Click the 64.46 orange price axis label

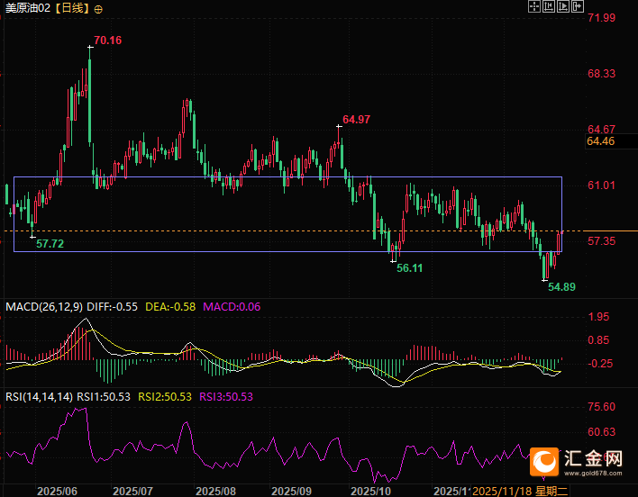point(600,141)
